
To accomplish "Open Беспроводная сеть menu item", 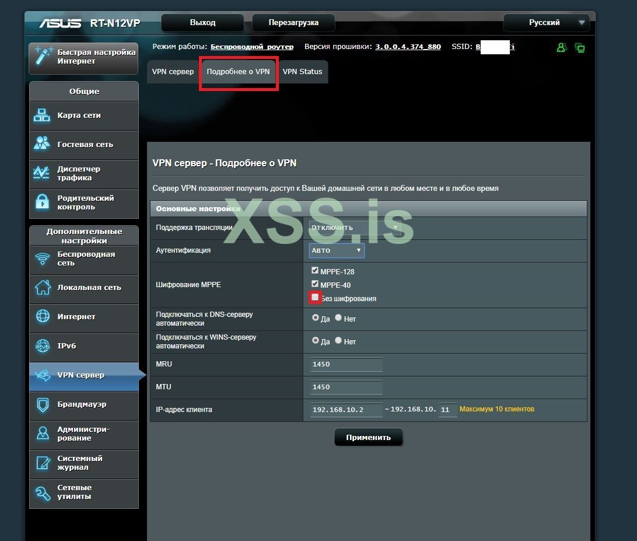I will point(84,259).
